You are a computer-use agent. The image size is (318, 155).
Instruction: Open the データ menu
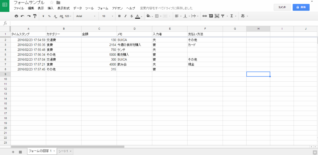click(x=78, y=8)
